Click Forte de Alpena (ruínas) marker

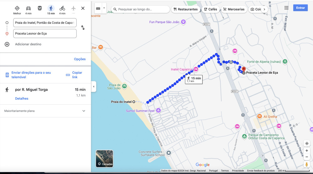coord(285,62)
